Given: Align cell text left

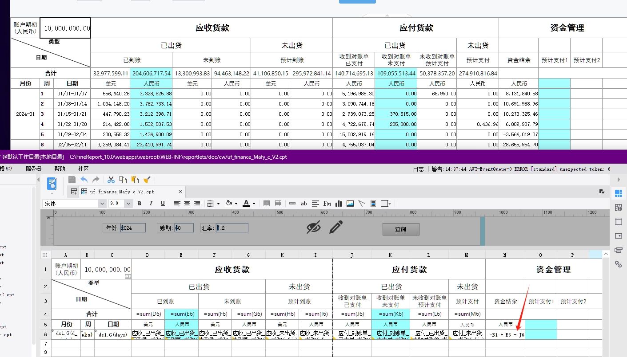Looking at the screenshot, I should pos(177,204).
